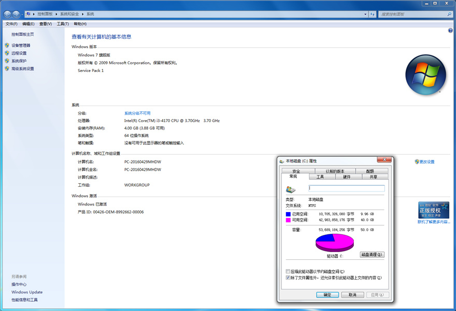This screenshot has height=311, width=456.
Task: Click the 系统分级不可用 link
Action: (x=137, y=113)
